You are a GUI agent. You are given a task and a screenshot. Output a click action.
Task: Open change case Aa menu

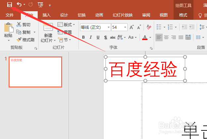[x=132, y=37]
